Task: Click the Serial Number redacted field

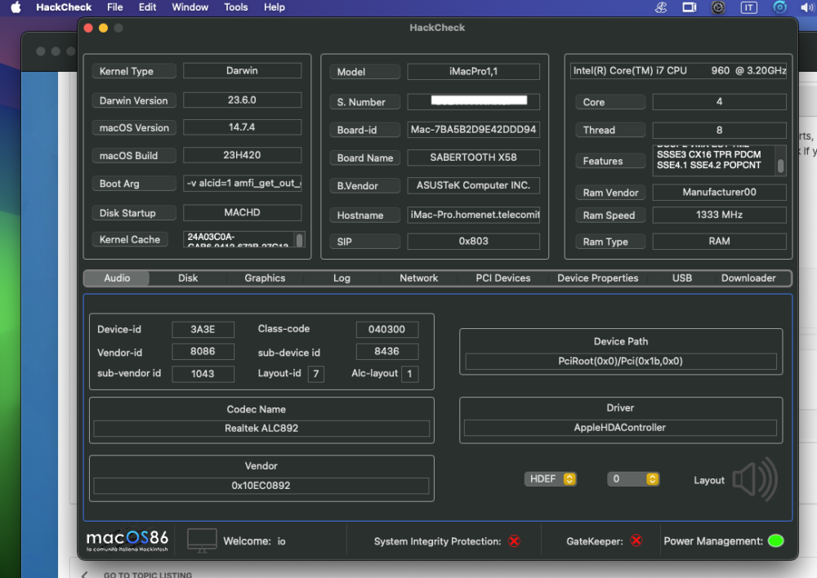Action: pos(473,101)
